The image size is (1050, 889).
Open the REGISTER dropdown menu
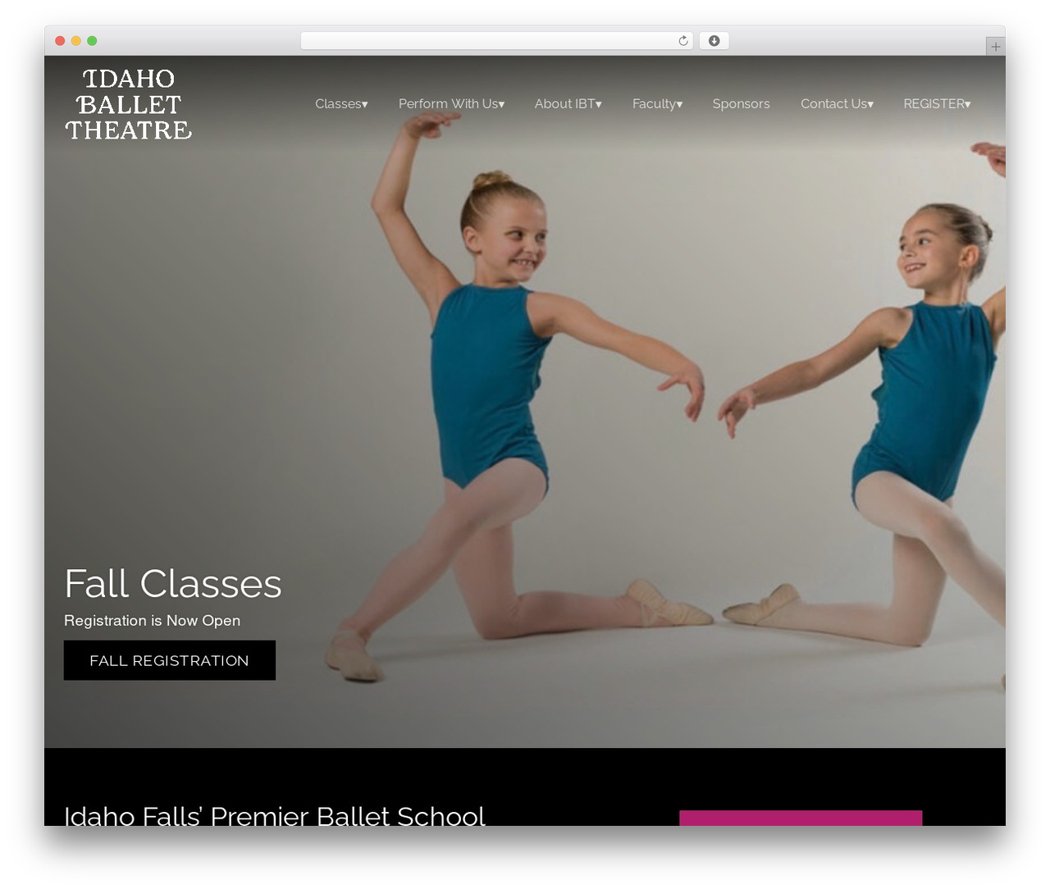pyautogui.click(x=937, y=103)
